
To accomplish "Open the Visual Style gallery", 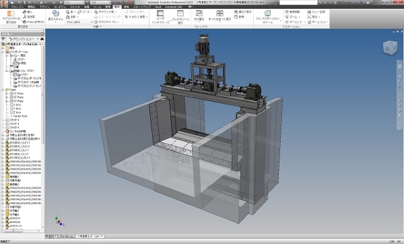I will coord(55,16).
